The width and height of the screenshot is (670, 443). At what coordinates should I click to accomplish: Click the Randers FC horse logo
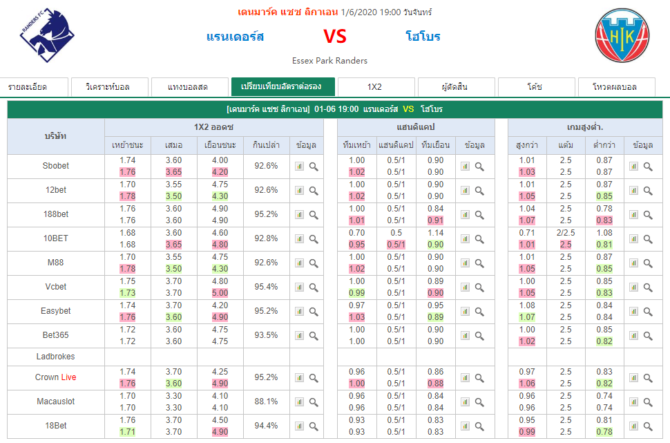coord(47,35)
